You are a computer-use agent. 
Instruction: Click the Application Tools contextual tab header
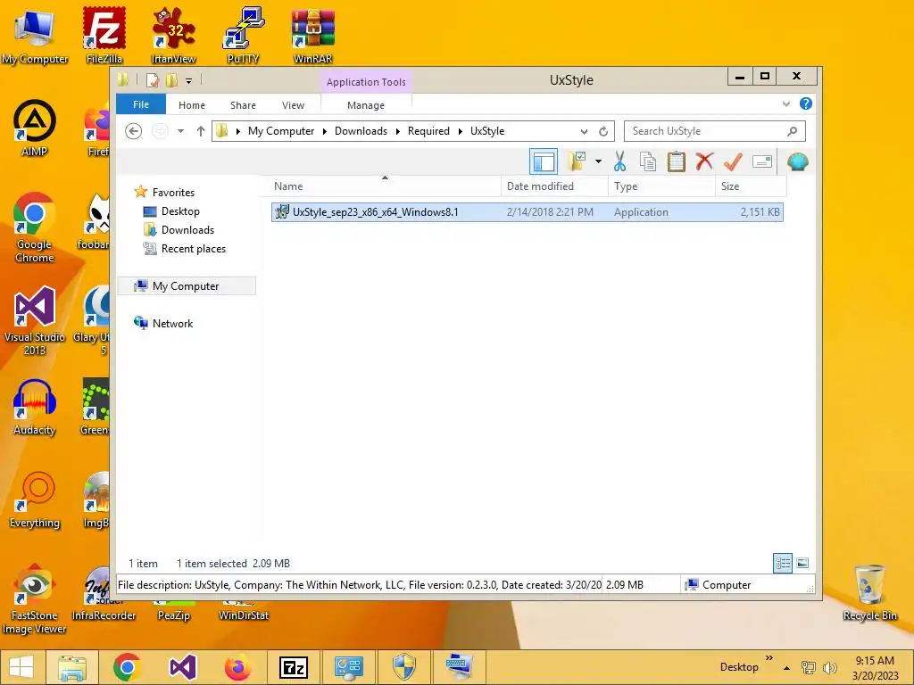366,82
